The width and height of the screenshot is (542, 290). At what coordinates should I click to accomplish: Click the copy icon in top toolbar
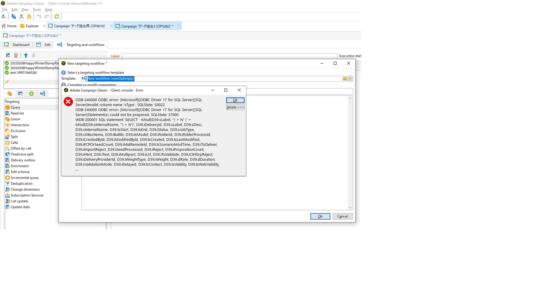click(13, 17)
